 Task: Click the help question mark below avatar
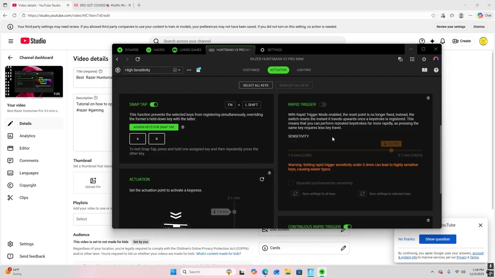436,70
